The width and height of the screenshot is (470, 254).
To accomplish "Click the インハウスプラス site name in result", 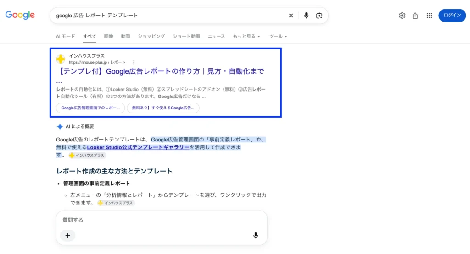I will point(87,56).
